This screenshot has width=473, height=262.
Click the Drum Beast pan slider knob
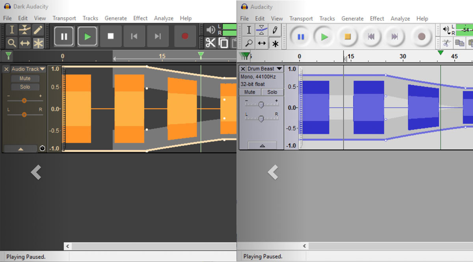point(261,119)
